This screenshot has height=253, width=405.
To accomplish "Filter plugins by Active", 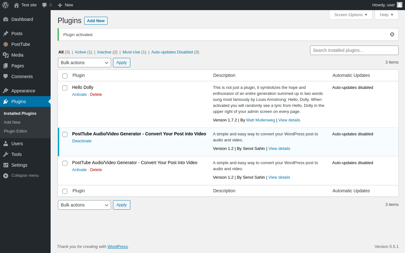I will [x=80, y=52].
